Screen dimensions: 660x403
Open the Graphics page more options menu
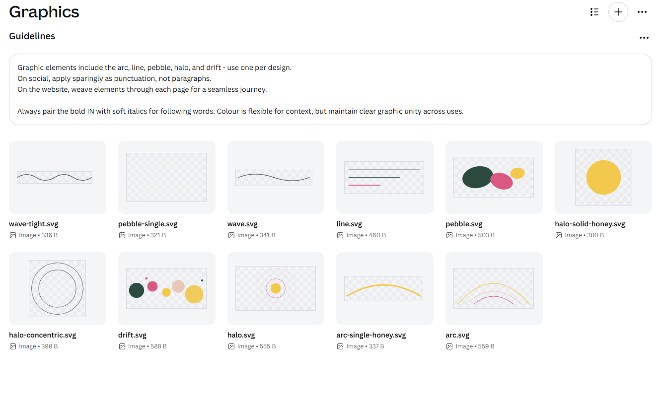[642, 12]
